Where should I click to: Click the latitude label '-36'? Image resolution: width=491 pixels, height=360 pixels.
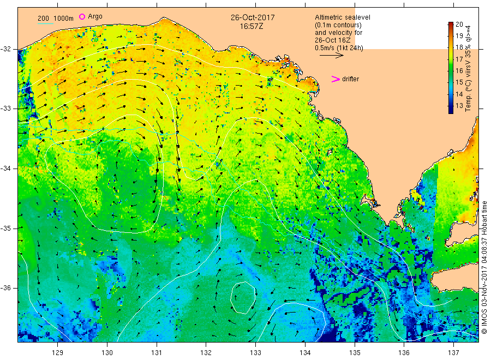point(6,288)
